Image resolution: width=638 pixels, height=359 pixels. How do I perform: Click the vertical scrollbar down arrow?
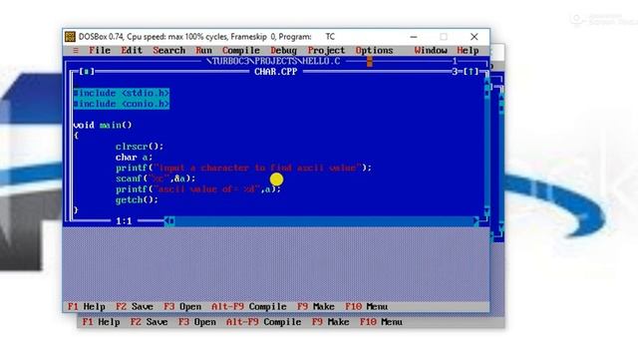(487, 210)
